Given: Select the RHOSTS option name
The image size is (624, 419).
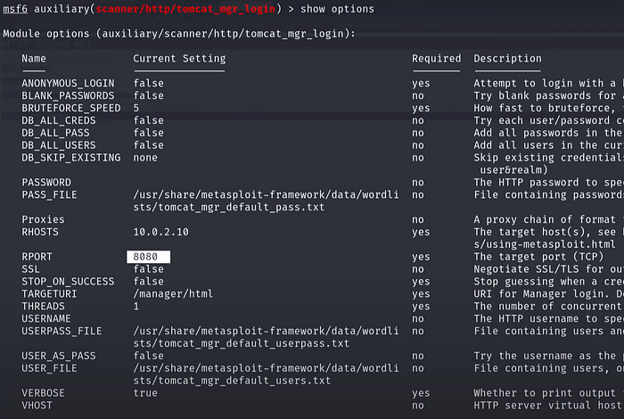Looking at the screenshot, I should [40, 232].
